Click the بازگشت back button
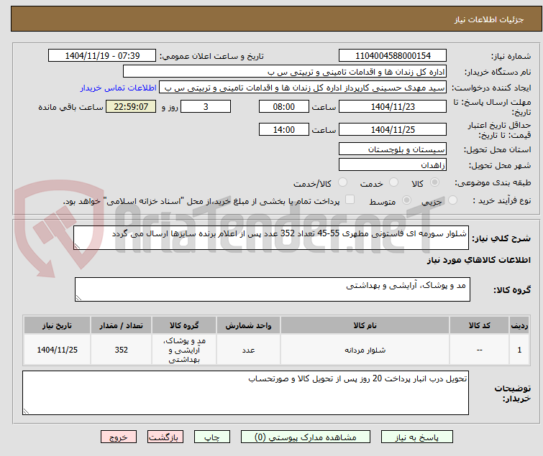This screenshot has height=456, width=543. click(x=165, y=437)
